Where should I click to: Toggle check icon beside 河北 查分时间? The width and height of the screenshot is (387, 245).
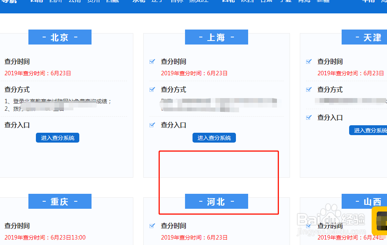(x=152, y=226)
